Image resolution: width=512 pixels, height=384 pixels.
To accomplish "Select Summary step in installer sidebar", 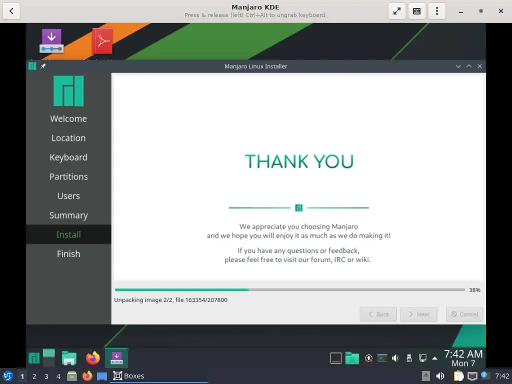I will (x=68, y=215).
